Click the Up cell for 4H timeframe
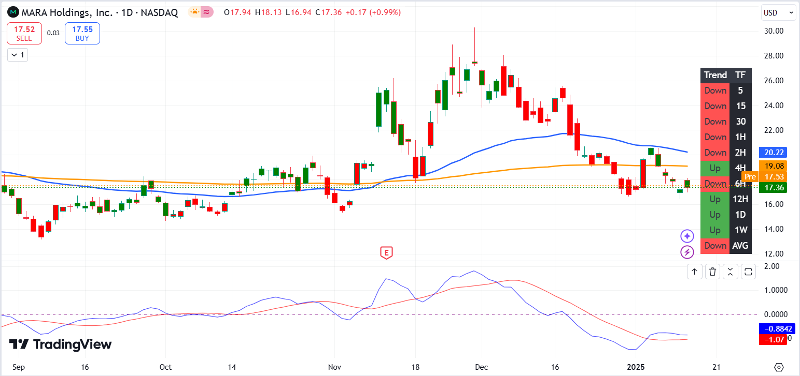The height and width of the screenshot is (376, 800). (x=715, y=168)
